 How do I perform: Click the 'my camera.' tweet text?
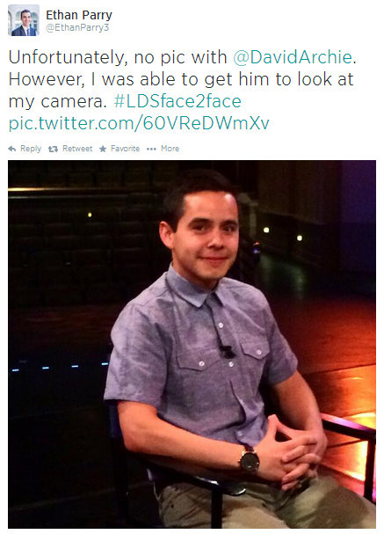57,101
